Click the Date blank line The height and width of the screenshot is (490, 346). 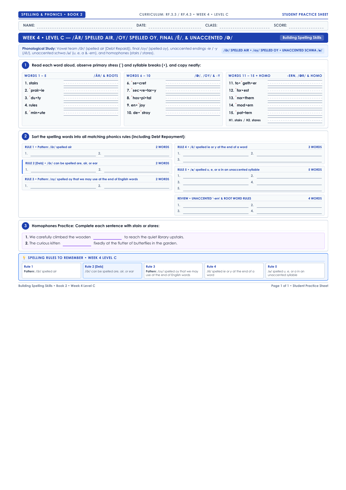(x=175, y=26)
